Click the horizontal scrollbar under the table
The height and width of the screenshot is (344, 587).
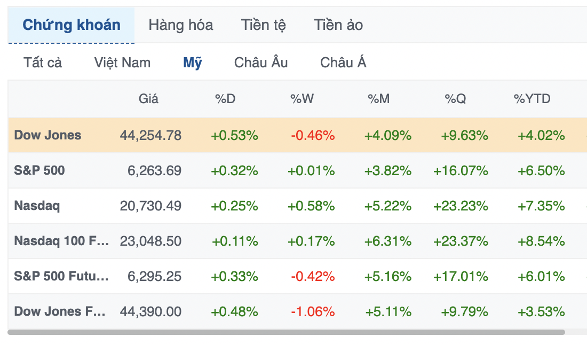[286, 332]
